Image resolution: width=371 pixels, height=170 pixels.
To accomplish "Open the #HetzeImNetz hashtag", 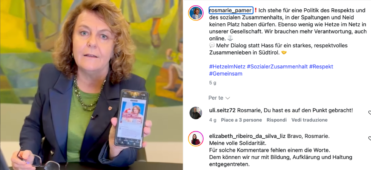I will coord(227,66).
